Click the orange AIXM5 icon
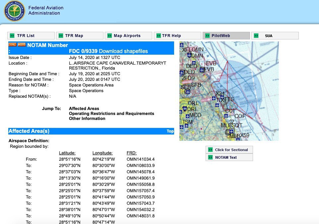 [22, 44]
